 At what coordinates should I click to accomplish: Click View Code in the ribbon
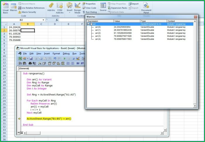tap(89, 8)
